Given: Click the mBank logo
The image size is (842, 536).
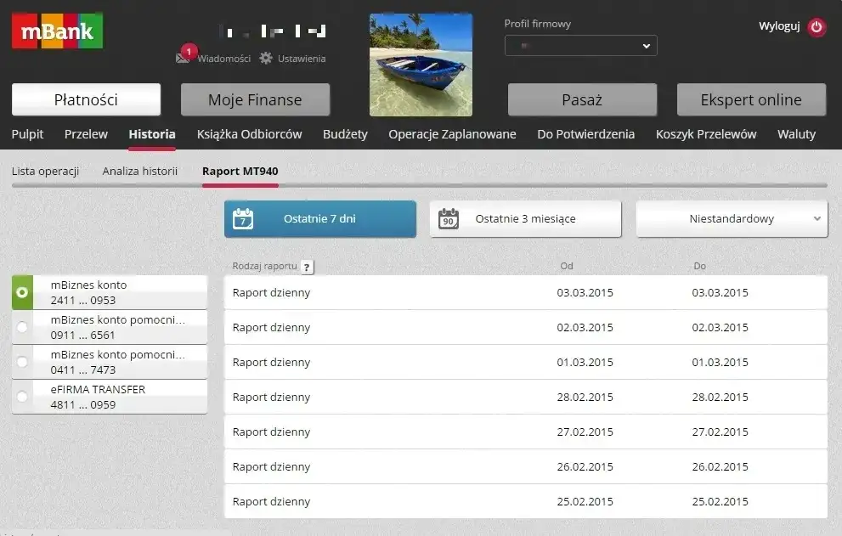Looking at the screenshot, I should 57,31.
